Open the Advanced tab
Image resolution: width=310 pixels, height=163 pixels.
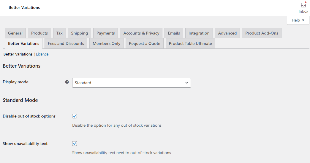coord(227,33)
